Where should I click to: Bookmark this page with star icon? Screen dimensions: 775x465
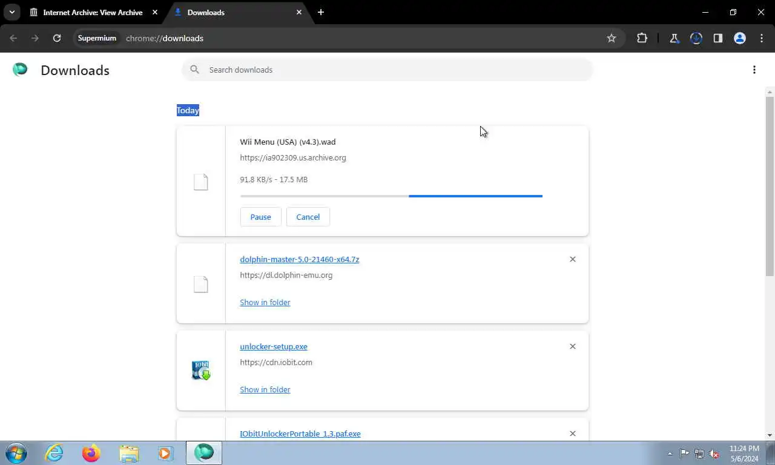pyautogui.click(x=612, y=38)
